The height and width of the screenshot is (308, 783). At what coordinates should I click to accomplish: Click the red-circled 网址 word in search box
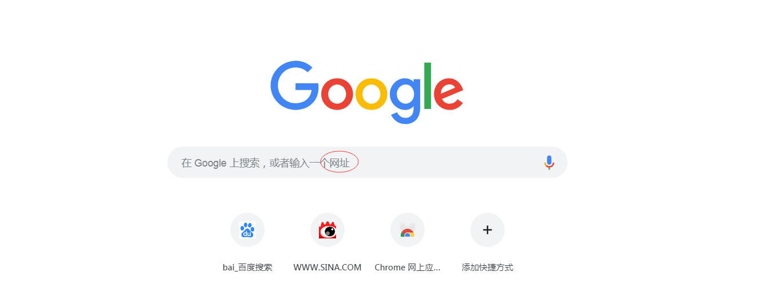(339, 163)
